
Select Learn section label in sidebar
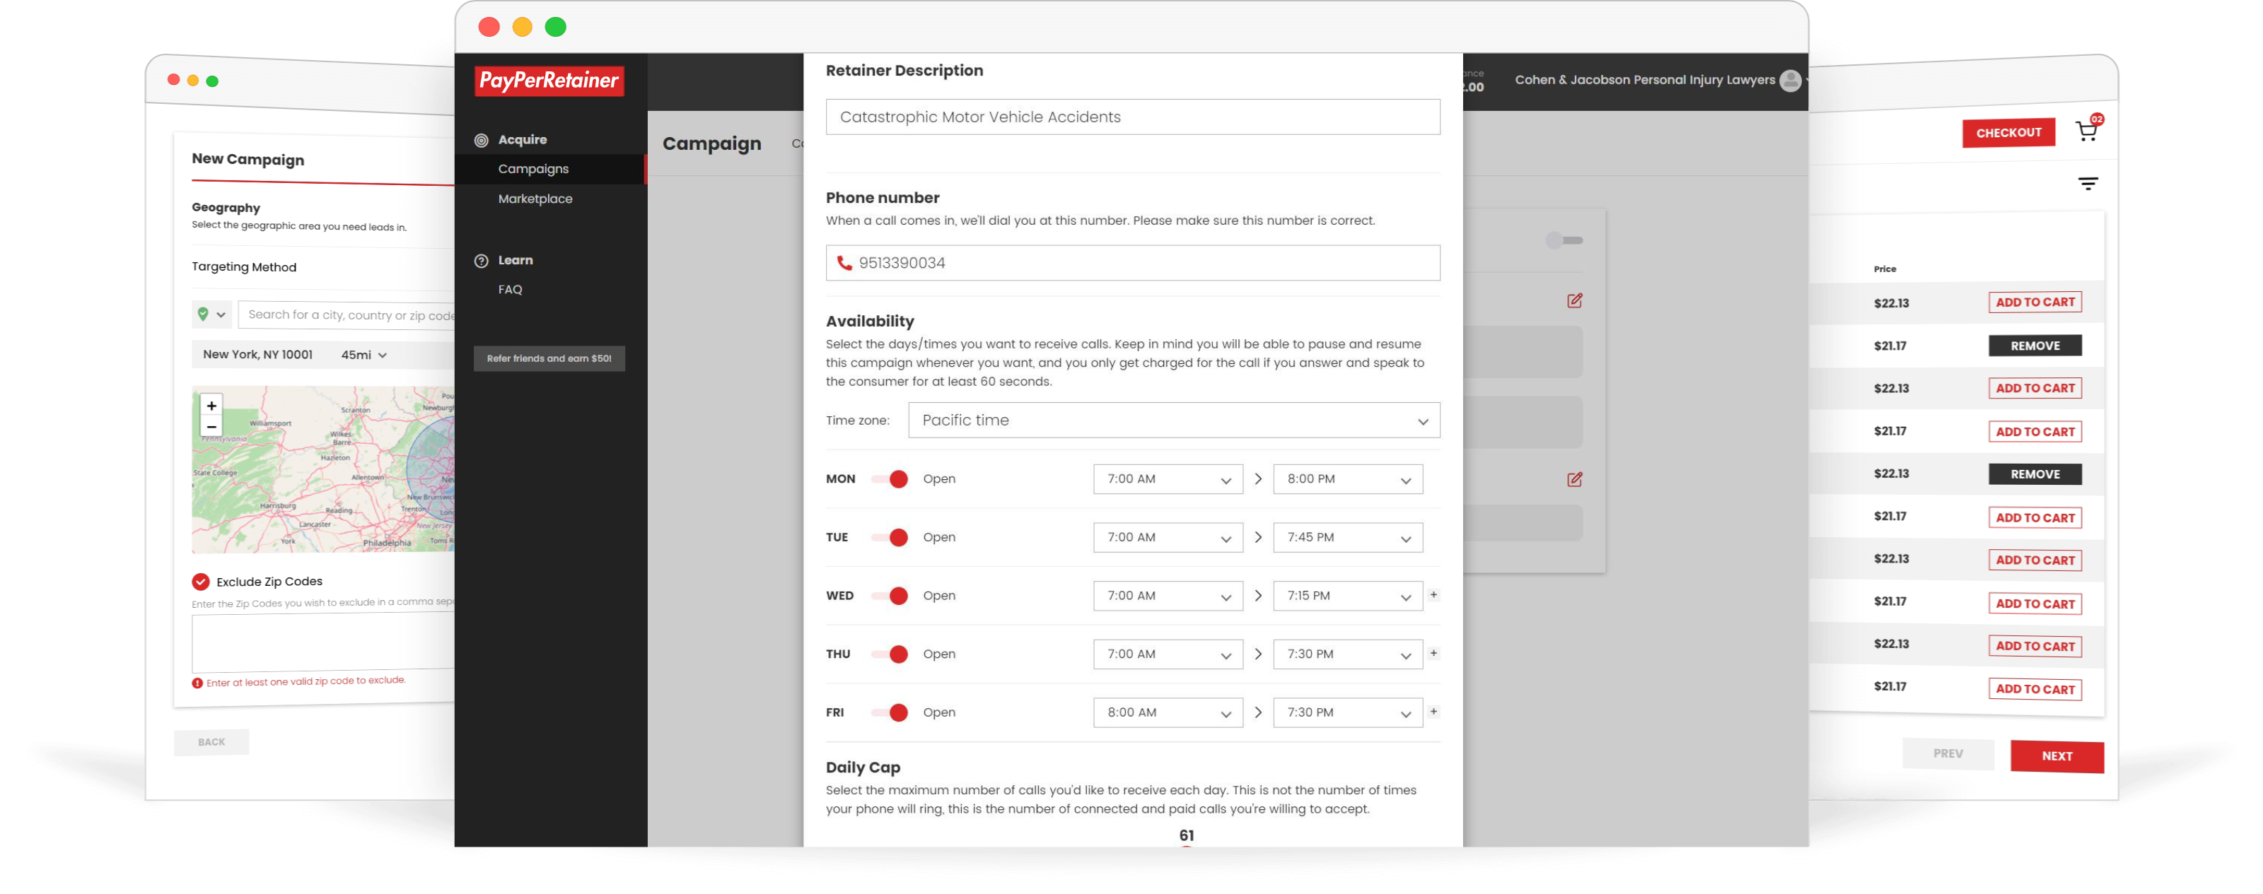(515, 260)
